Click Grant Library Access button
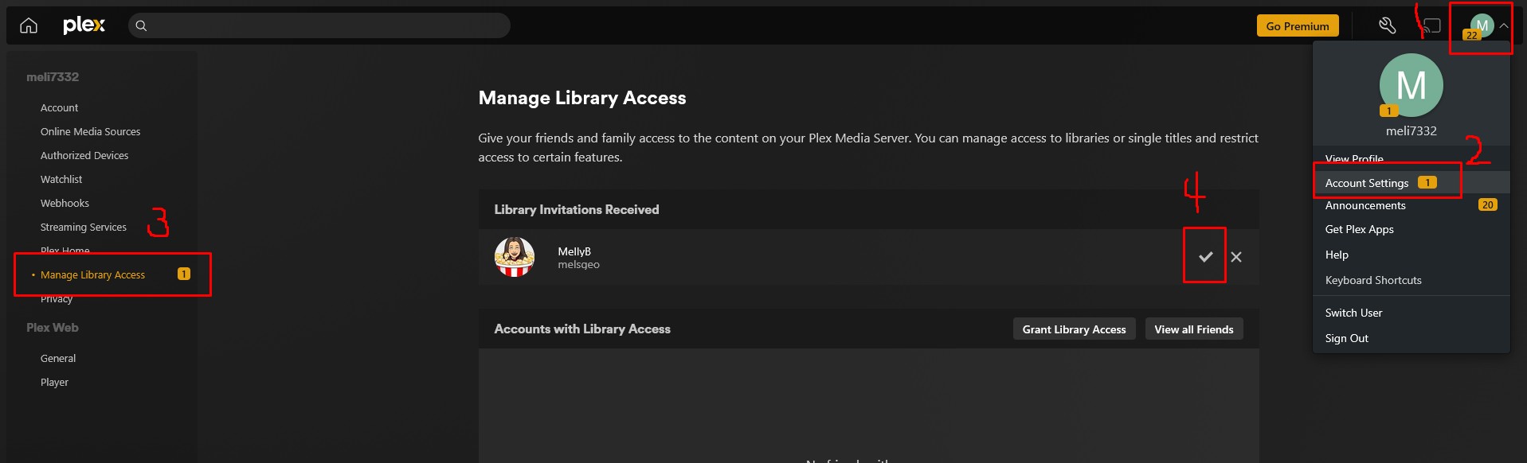 1075,329
